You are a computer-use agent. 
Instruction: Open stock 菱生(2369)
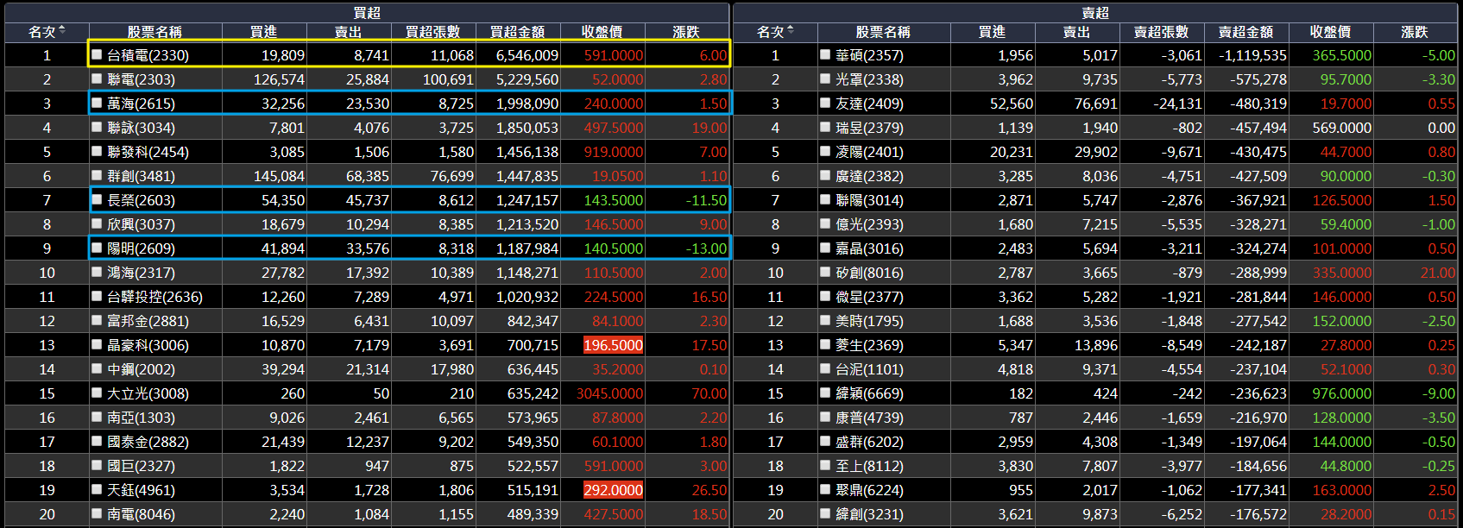869,345
